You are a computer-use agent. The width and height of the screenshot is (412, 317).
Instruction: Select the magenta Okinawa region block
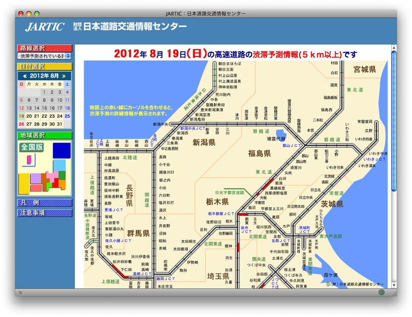[29, 160]
